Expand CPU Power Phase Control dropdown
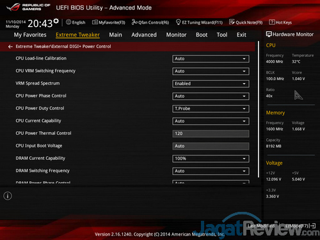This screenshot has height=240, width=320. point(211,96)
